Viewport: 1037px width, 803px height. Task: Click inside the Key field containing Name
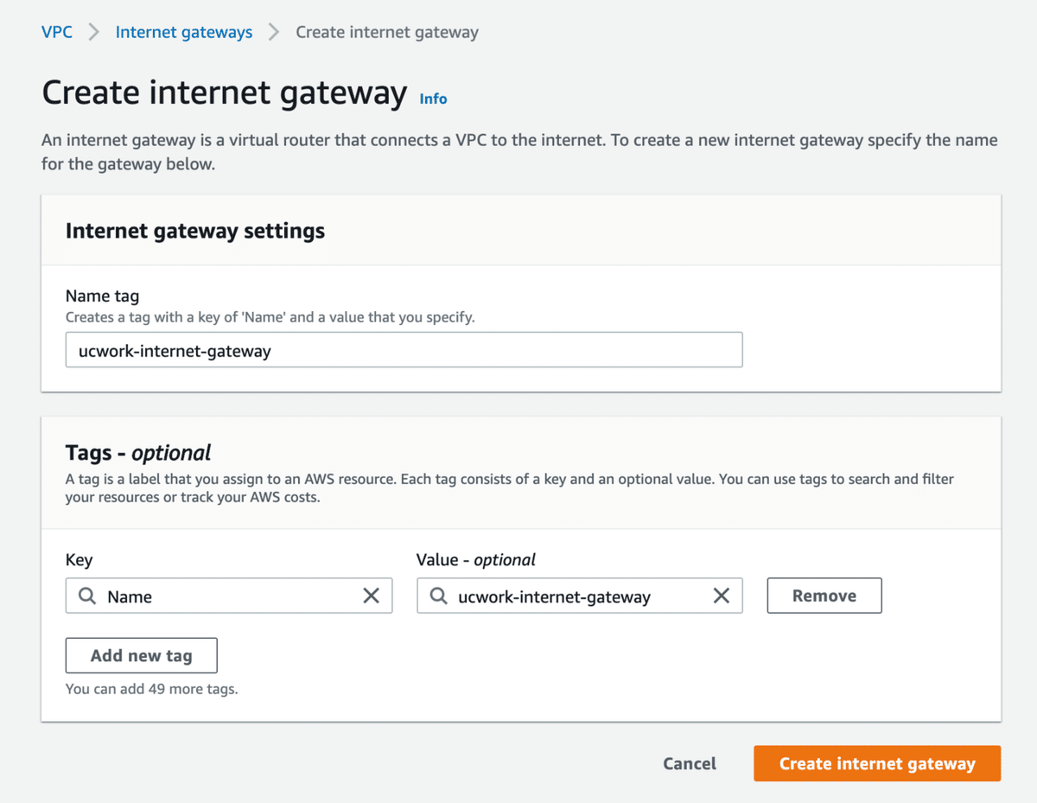point(225,596)
